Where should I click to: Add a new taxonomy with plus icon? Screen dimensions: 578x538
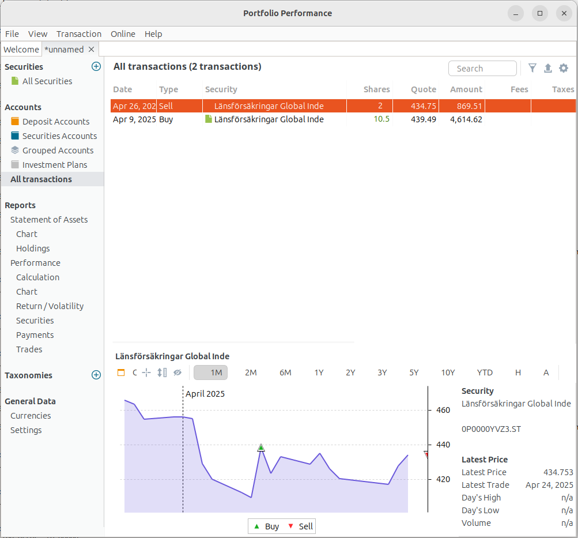tap(96, 375)
